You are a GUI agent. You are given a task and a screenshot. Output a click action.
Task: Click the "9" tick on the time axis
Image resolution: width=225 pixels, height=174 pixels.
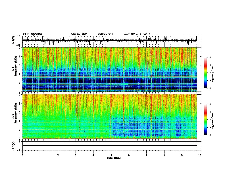(182, 155)
